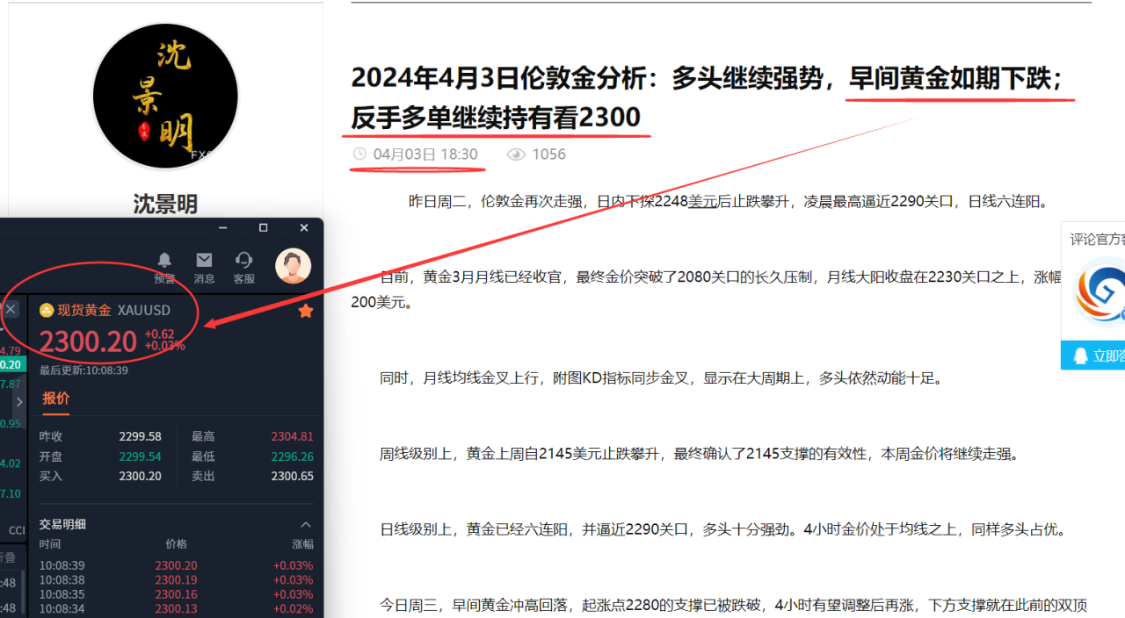Image resolution: width=1125 pixels, height=618 pixels.
Task: Click the XAUUSD price 2300.20
Action: tap(88, 341)
